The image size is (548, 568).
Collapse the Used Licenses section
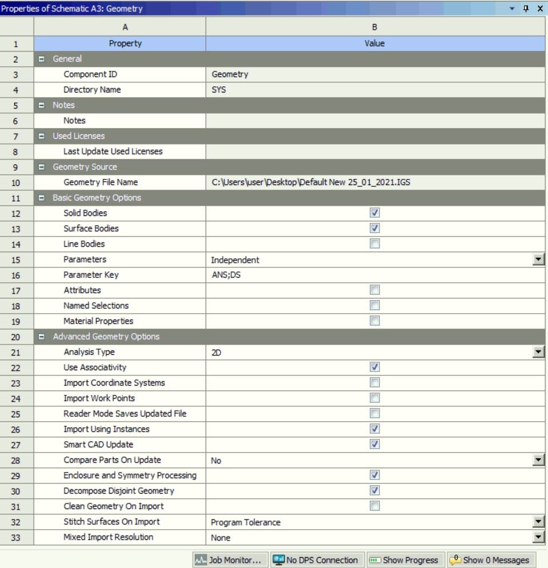point(42,136)
